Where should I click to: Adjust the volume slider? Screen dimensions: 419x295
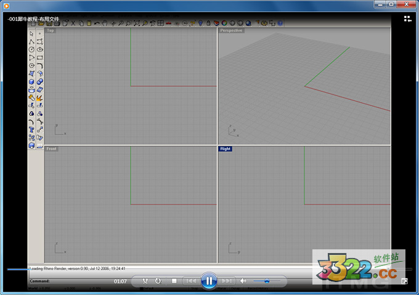click(267, 281)
